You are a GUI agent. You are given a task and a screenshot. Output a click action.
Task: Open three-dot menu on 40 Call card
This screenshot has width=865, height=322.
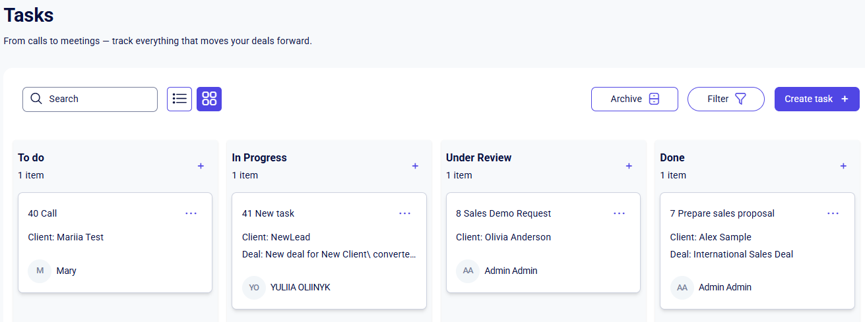(x=191, y=213)
